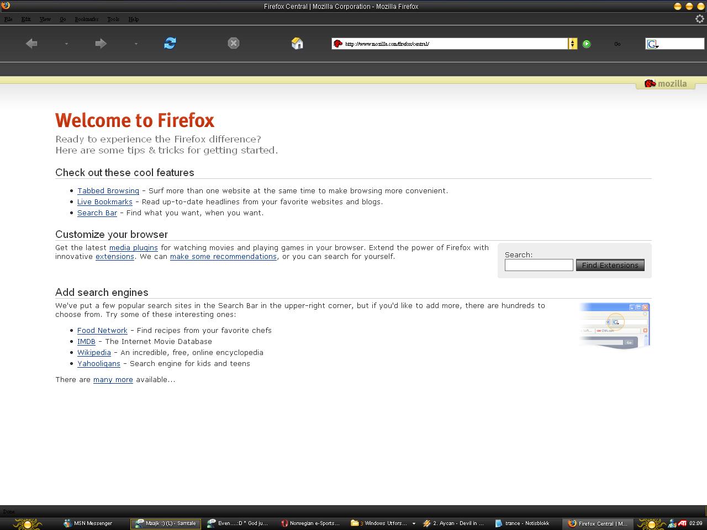
Task: Add the Food Network search engine link
Action: click(102, 330)
